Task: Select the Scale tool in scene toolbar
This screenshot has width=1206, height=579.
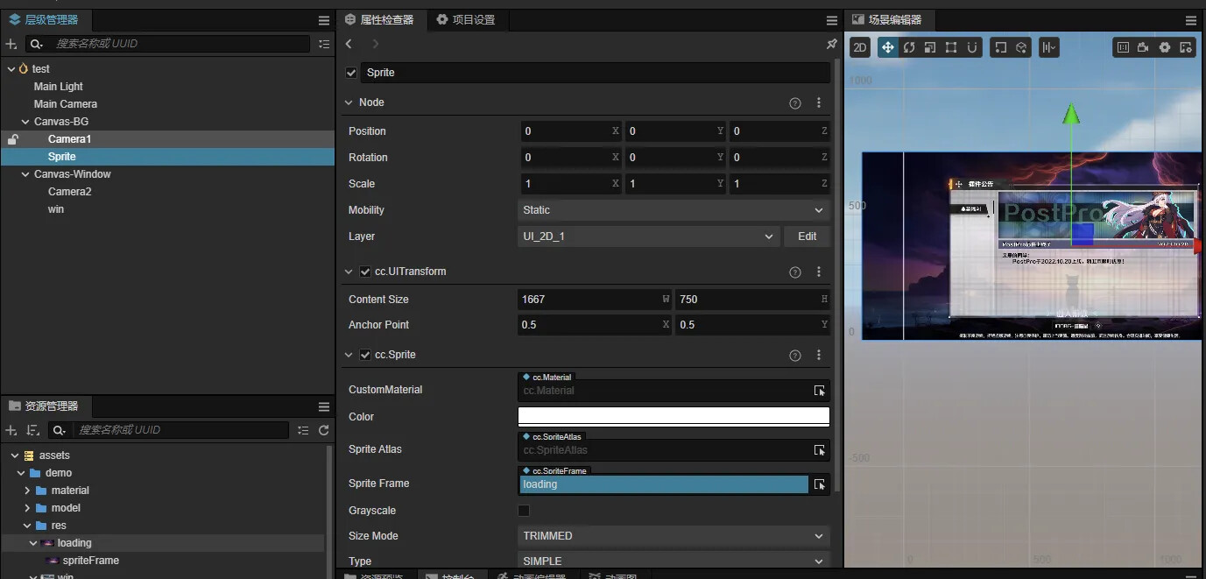Action: pyautogui.click(x=930, y=47)
